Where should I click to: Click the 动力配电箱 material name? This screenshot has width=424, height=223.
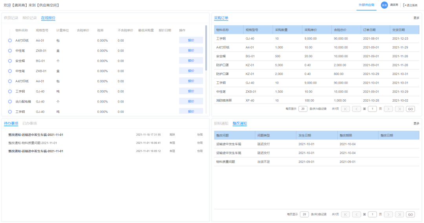point(23,102)
